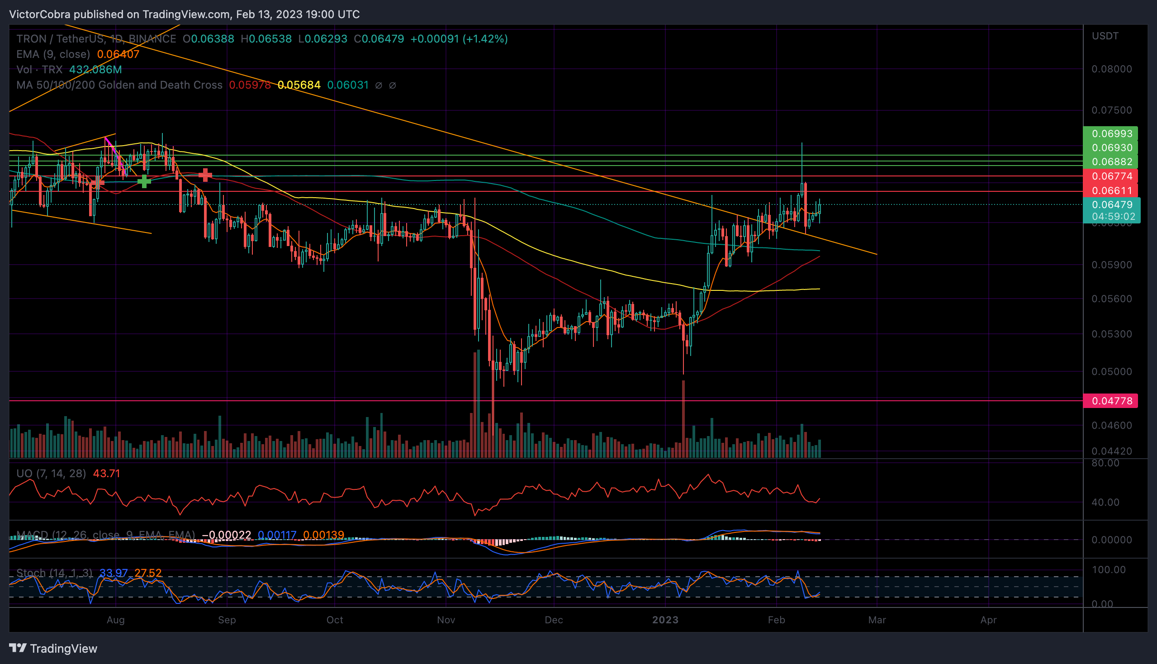Click the Mar label on time axis
This screenshot has width=1157, height=664.
877,620
